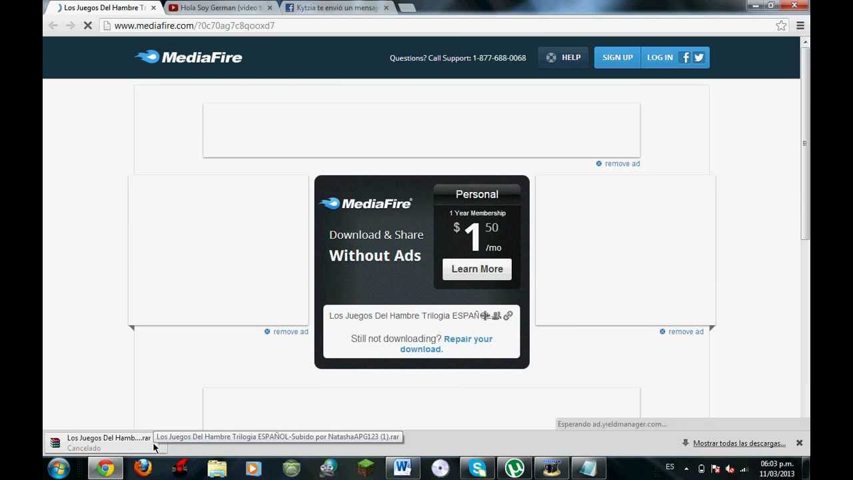853x480 pixels.
Task: Open uTorrent from the taskbar
Action: 514,469
